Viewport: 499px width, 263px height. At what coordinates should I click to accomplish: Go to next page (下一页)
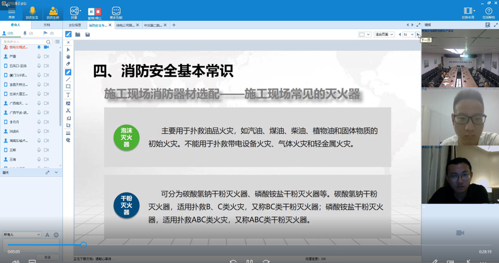click(418, 34)
